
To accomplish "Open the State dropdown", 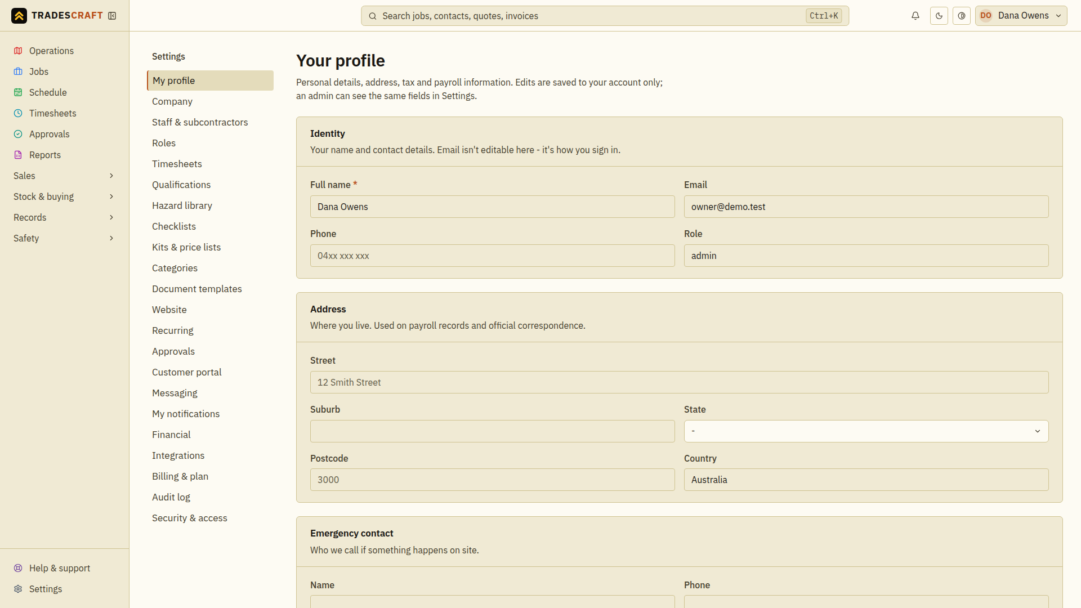I will [866, 431].
